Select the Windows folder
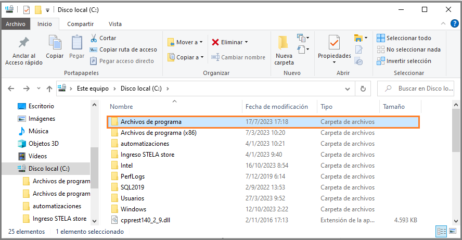Viewport: 462px width, 240px height. 263,209
